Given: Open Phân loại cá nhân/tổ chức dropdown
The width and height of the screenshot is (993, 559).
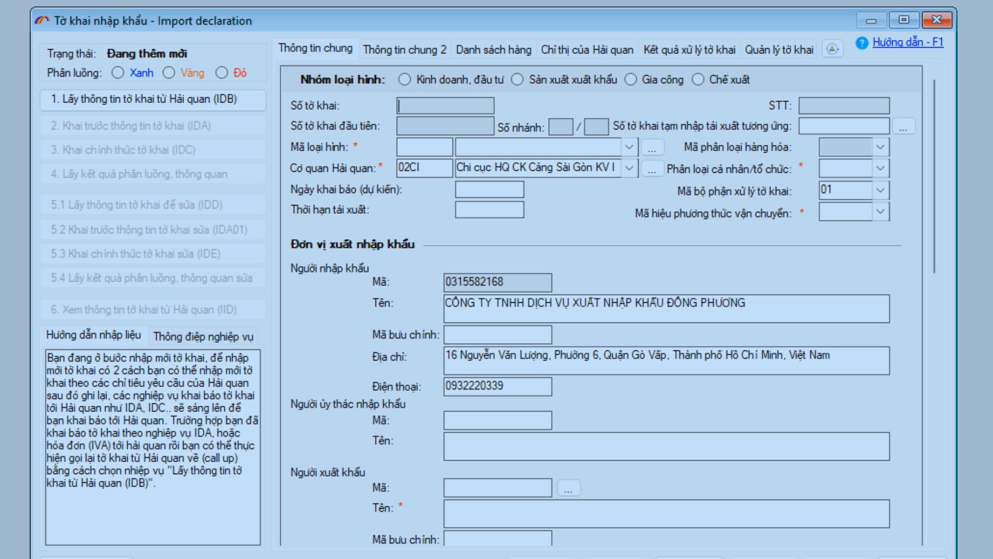Looking at the screenshot, I should tap(880, 169).
